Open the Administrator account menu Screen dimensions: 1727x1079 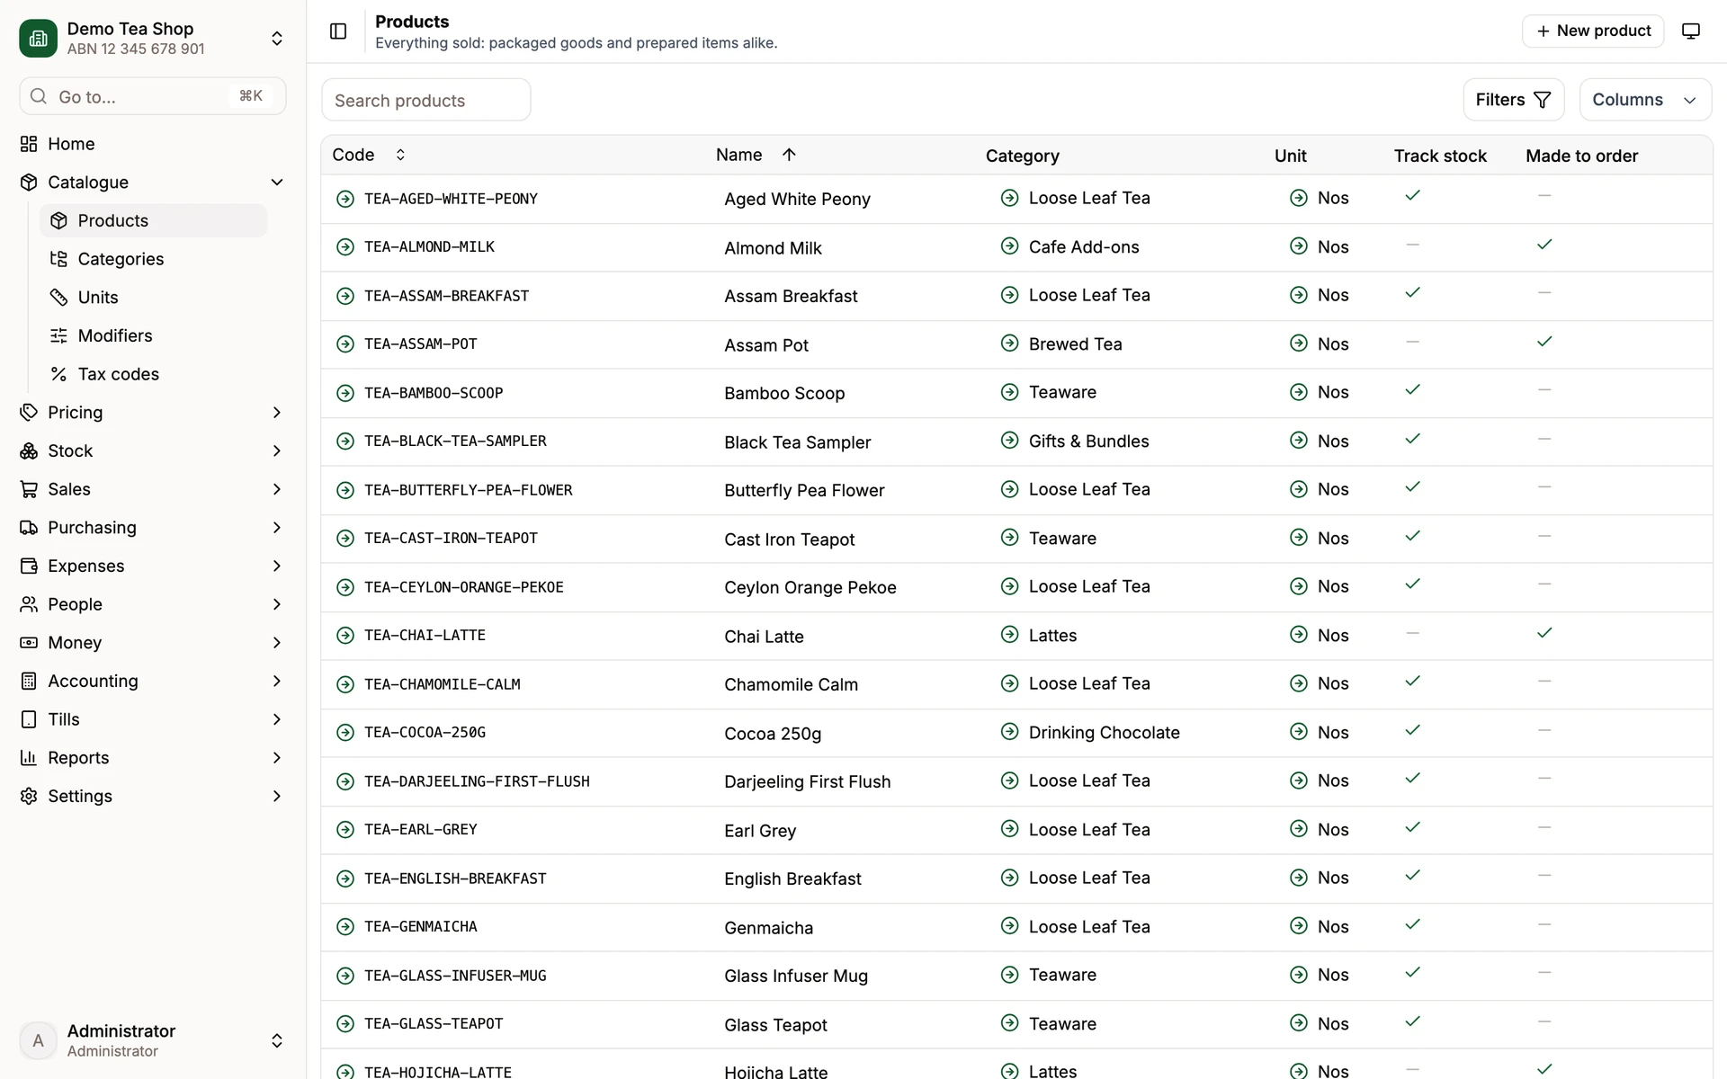[x=152, y=1040]
